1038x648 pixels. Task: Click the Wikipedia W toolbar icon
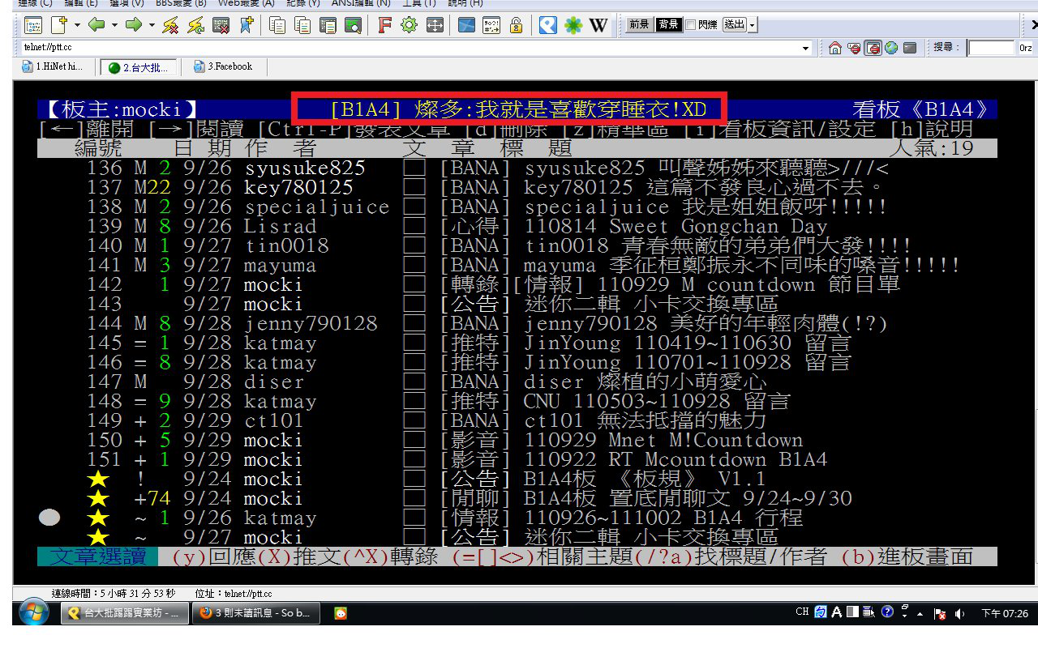598,25
